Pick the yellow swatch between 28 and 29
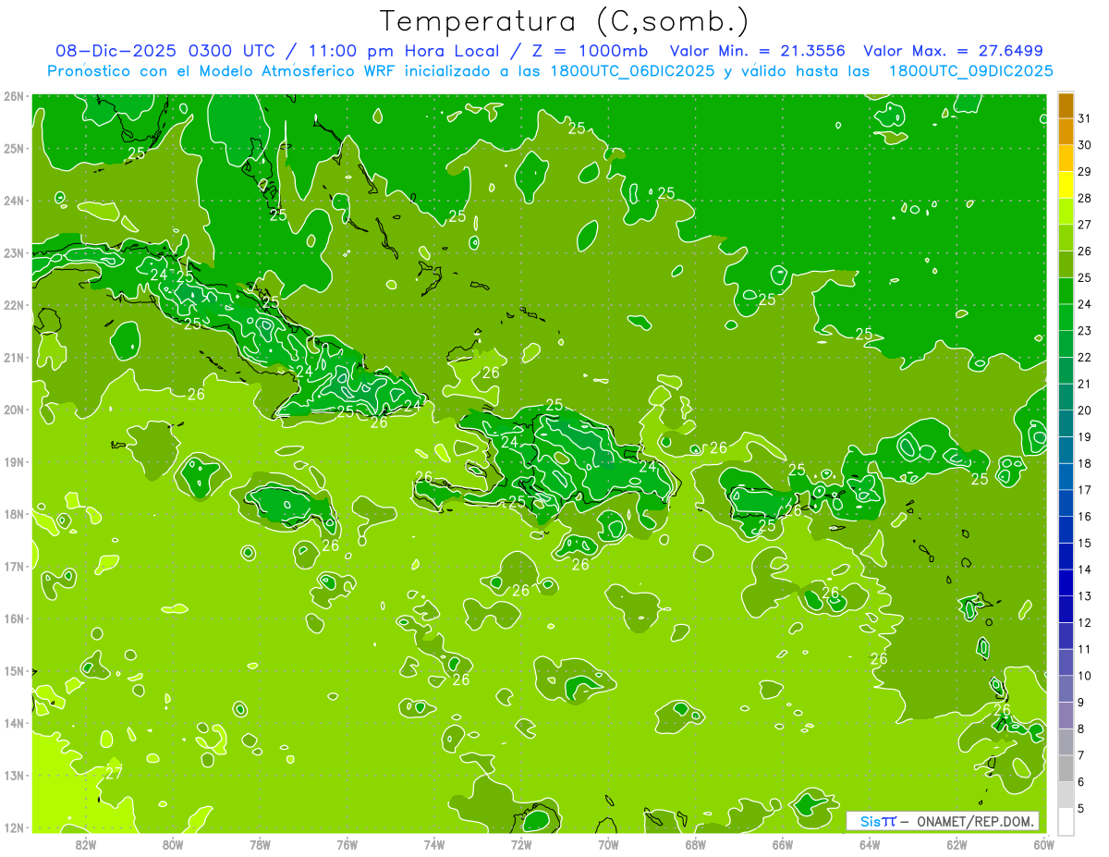This screenshot has width=1109, height=857. tap(1066, 185)
